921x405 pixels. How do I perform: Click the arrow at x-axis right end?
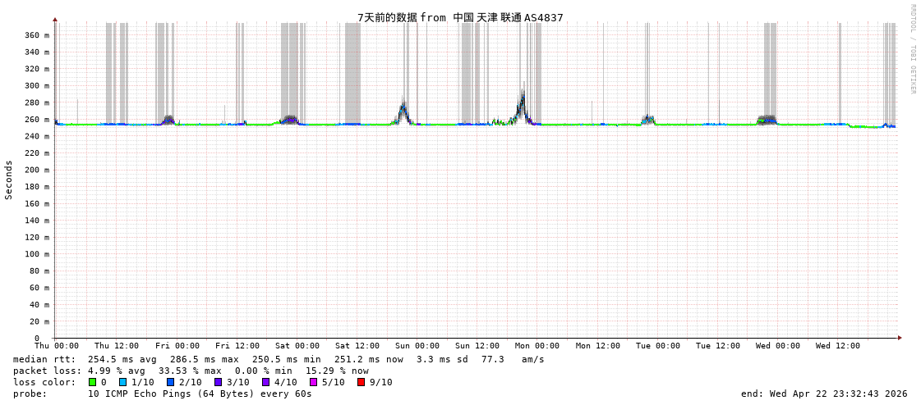900,338
